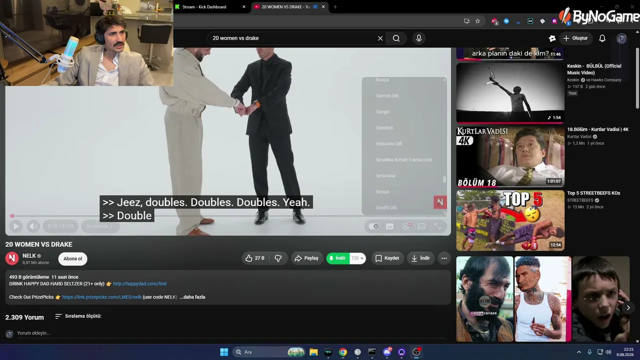The width and height of the screenshot is (640, 360).
Task: Open the Windows Start menu
Action: point(224,352)
